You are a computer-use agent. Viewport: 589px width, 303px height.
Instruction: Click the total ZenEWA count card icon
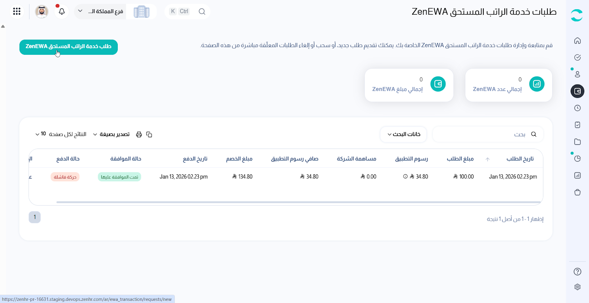pyautogui.click(x=537, y=84)
